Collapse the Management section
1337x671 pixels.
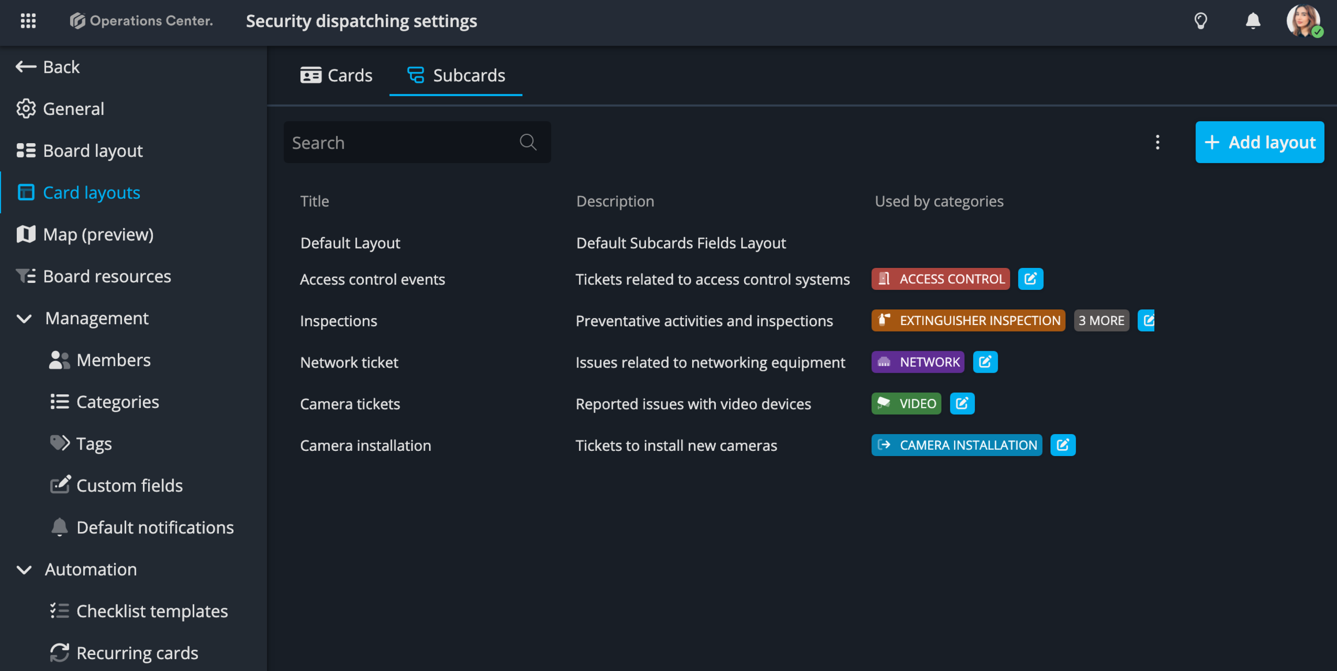(24, 318)
